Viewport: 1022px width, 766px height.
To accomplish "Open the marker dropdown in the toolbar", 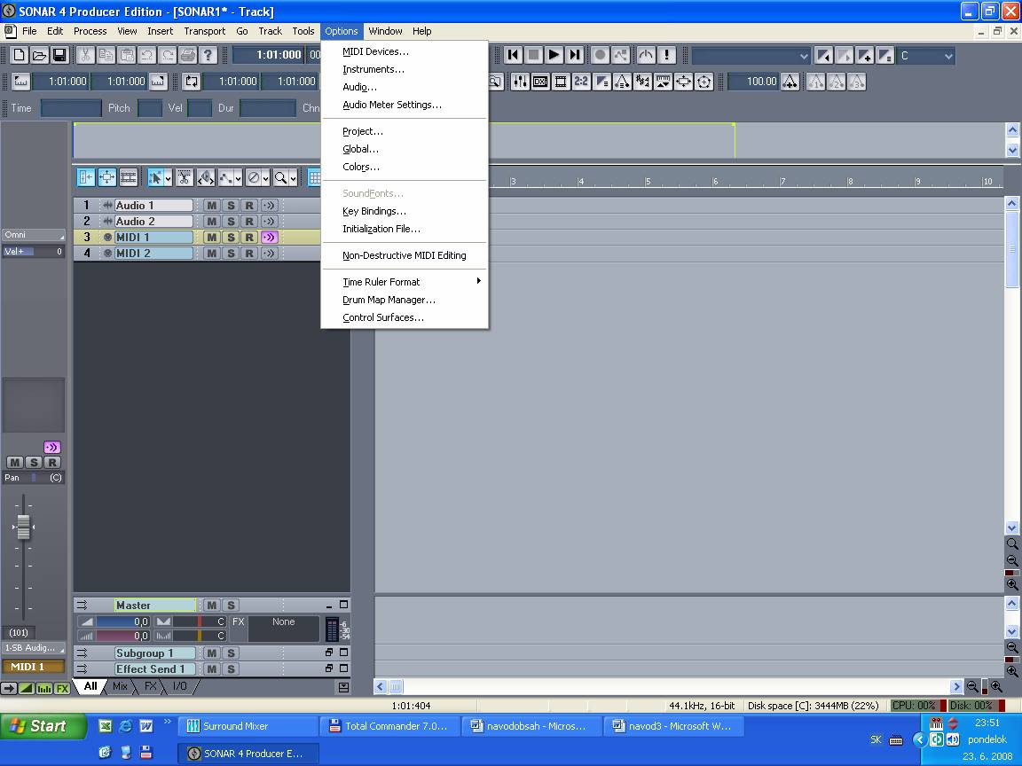I will [x=804, y=56].
